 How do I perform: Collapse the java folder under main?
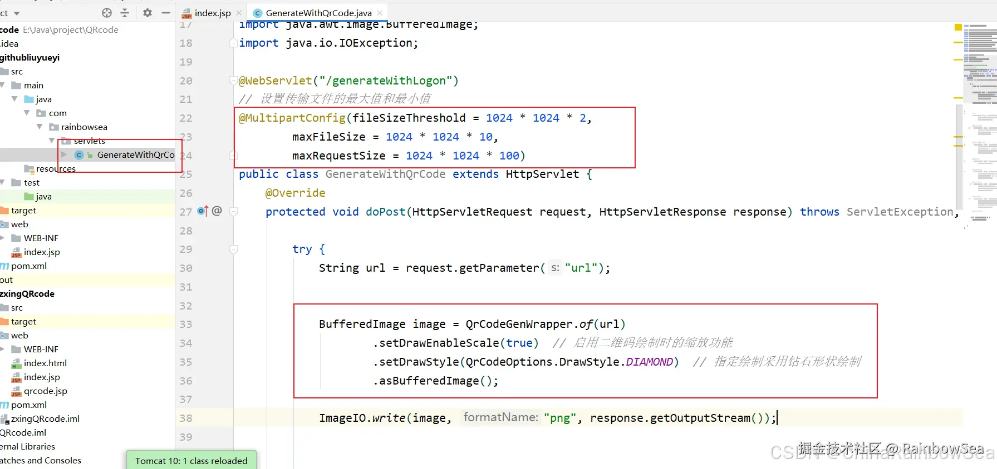coord(14,99)
